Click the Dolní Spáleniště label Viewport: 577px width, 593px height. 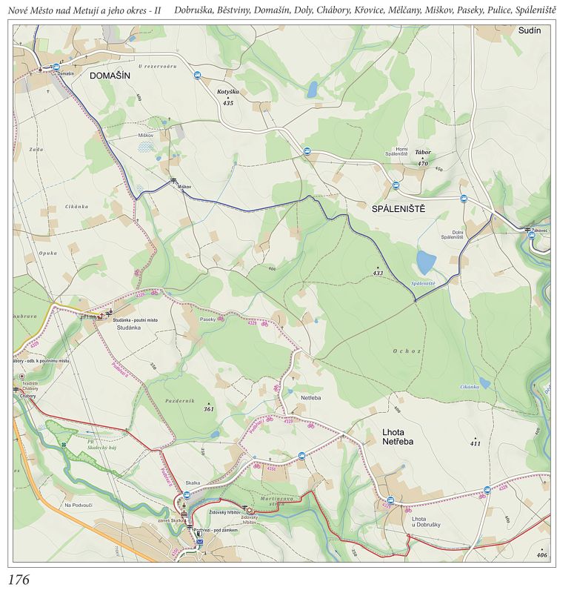(x=452, y=235)
